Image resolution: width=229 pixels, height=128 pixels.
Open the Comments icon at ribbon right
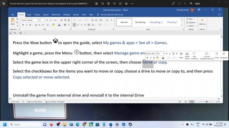click(x=219, y=15)
